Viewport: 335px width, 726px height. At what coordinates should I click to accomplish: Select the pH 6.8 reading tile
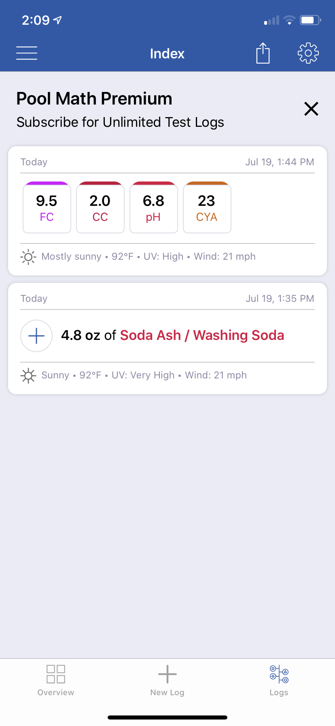coord(154,207)
